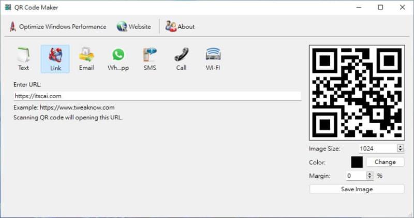Image resolution: width=414 pixels, height=218 pixels.
Task: Click the black color swatch
Action: click(x=357, y=162)
